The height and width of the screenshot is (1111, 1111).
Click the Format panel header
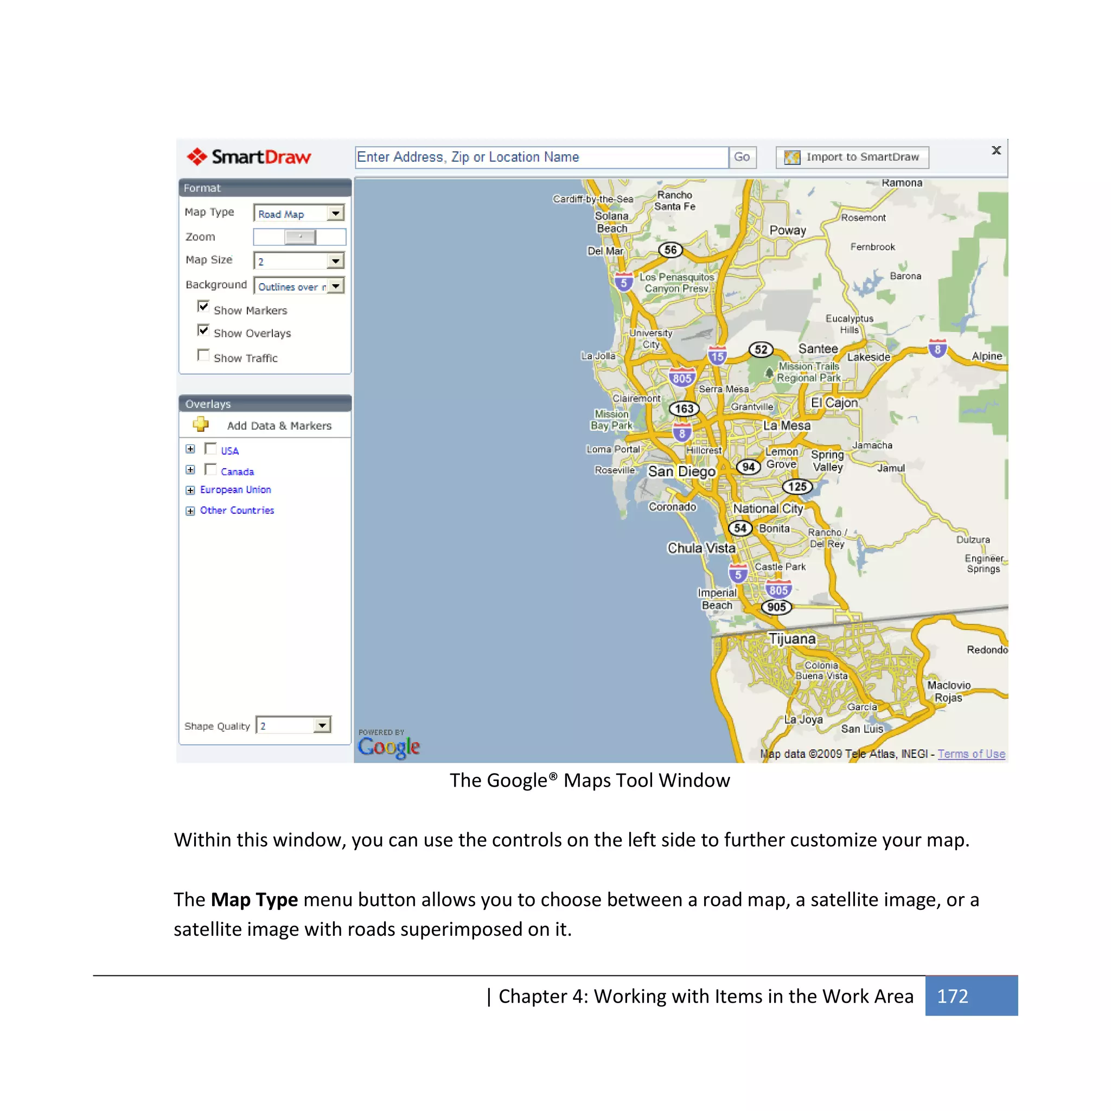click(265, 188)
